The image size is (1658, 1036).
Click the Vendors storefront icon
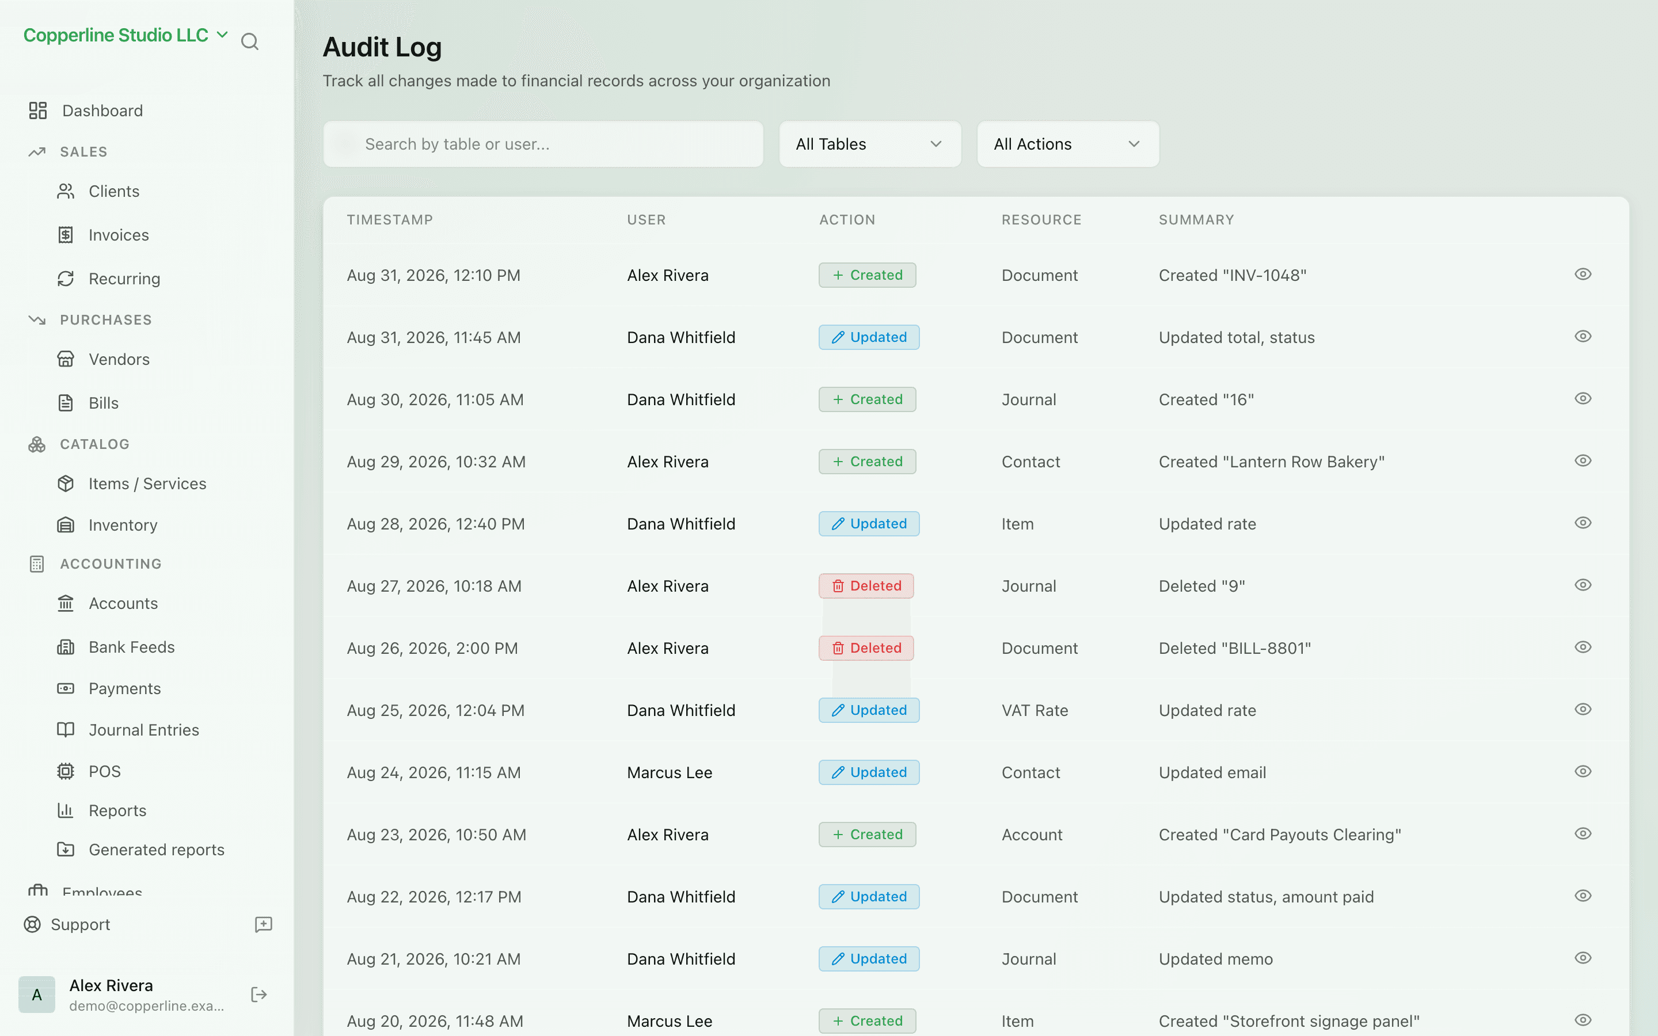point(66,359)
